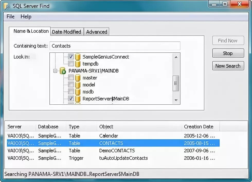Viewport: 252px width, 182px height.
Task: Click the msdb database icon
Action: coord(78,92)
